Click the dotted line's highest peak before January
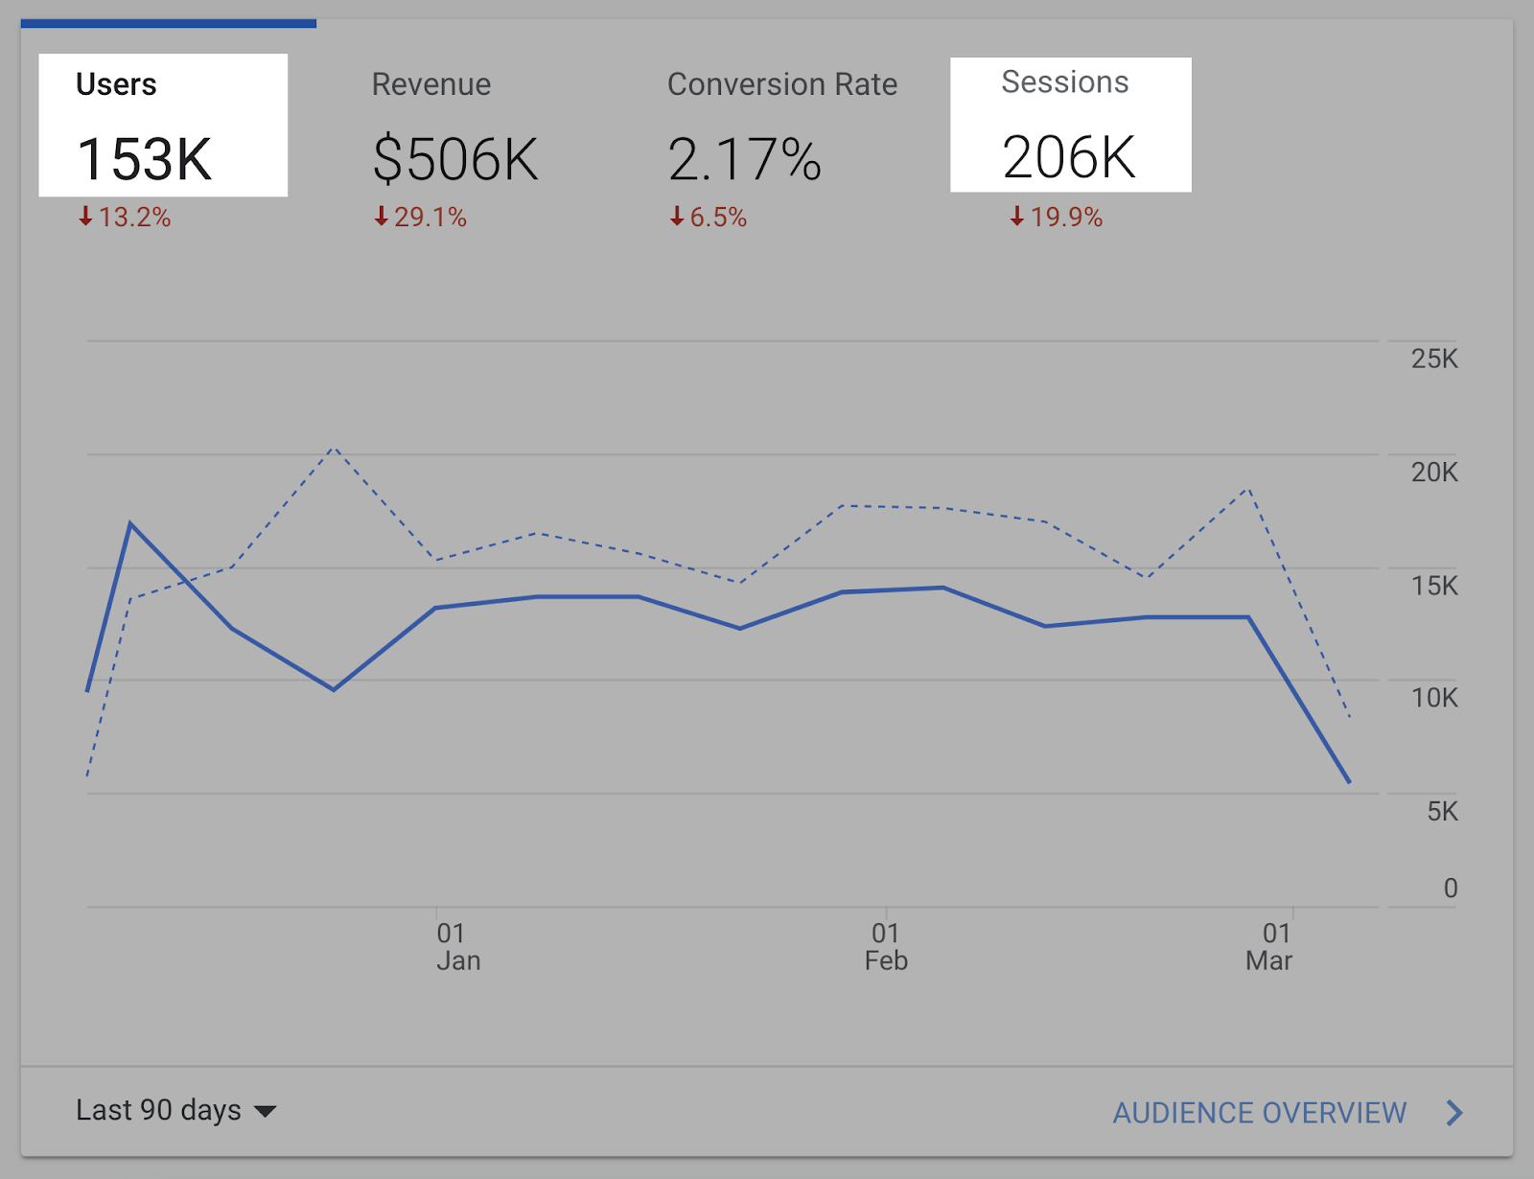 click(x=334, y=448)
